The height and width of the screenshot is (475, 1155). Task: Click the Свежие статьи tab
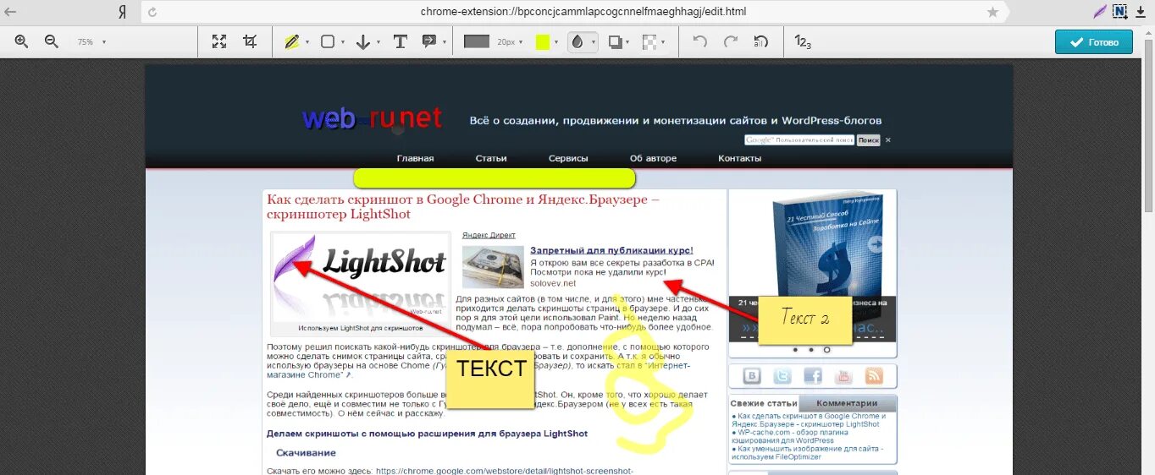coord(764,404)
